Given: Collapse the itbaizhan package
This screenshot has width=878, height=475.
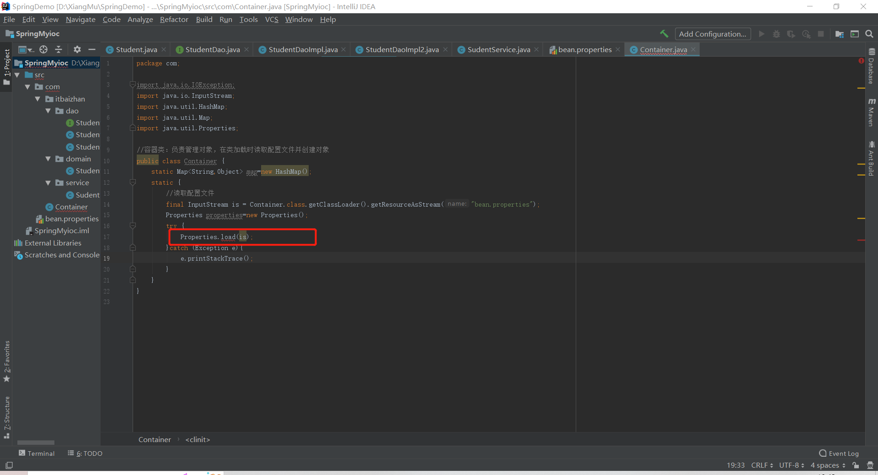Looking at the screenshot, I should tap(38, 99).
